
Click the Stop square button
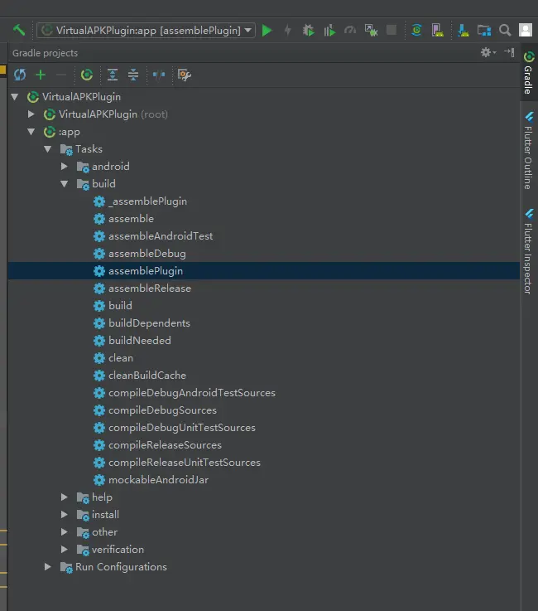391,30
